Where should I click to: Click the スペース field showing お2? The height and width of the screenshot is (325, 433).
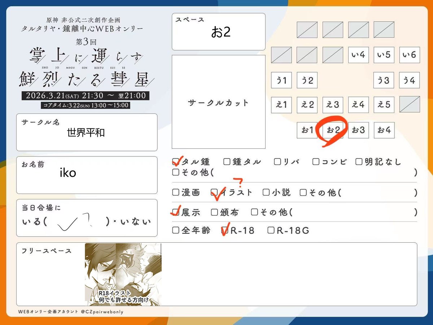click(219, 32)
